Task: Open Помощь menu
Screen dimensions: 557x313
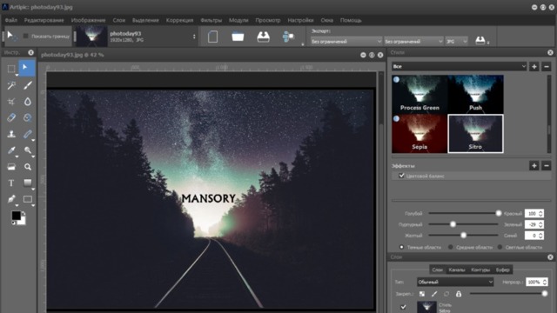Action: point(351,20)
